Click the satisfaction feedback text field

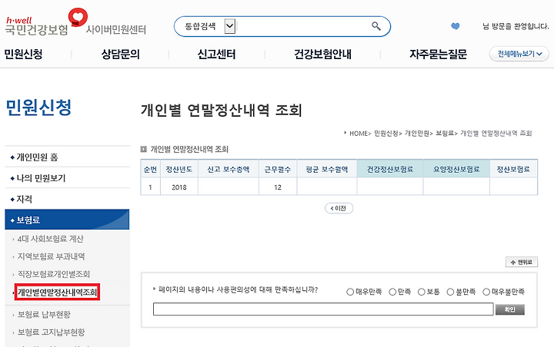323,309
